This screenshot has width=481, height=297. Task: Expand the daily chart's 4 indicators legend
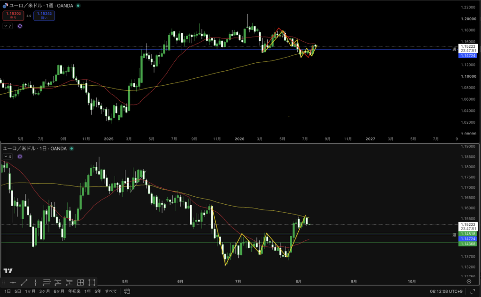pyautogui.click(x=8, y=156)
